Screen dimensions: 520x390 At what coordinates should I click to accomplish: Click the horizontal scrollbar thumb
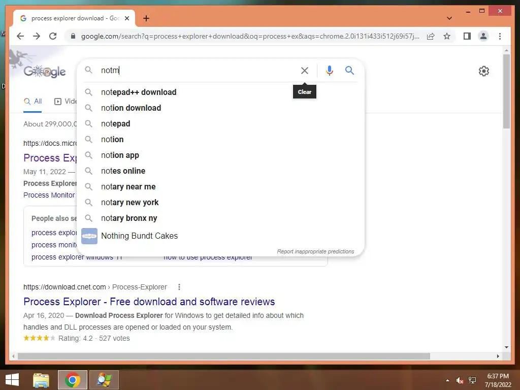[224, 356]
